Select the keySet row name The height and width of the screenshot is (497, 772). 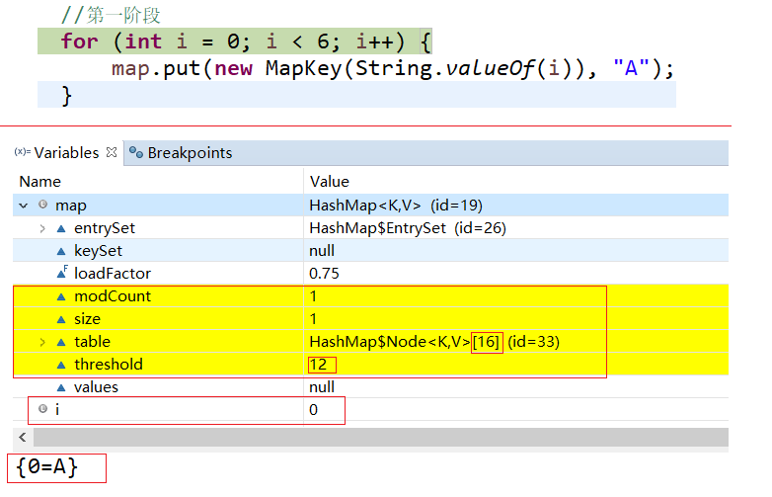[x=98, y=251]
